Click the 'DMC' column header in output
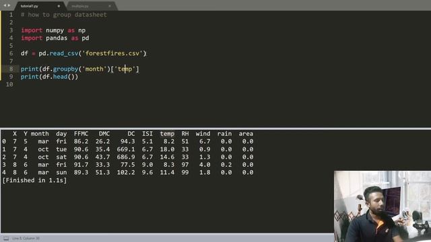 [x=104, y=134]
